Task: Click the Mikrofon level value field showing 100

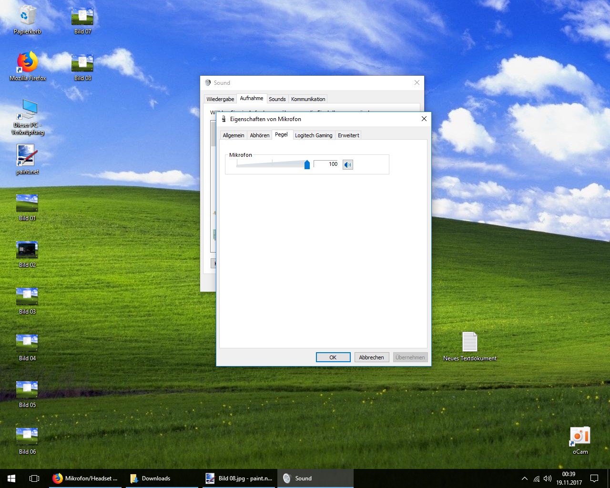Action: click(x=326, y=164)
